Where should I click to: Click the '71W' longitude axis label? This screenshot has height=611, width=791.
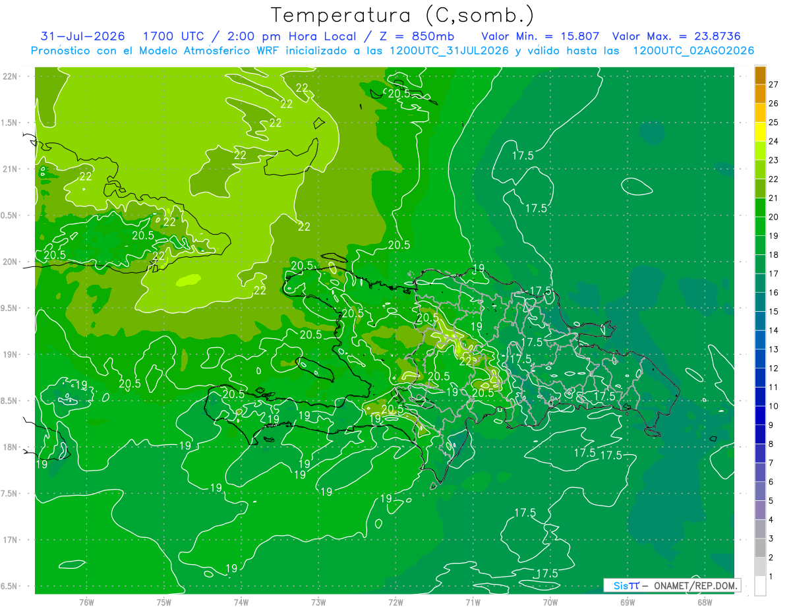473,602
